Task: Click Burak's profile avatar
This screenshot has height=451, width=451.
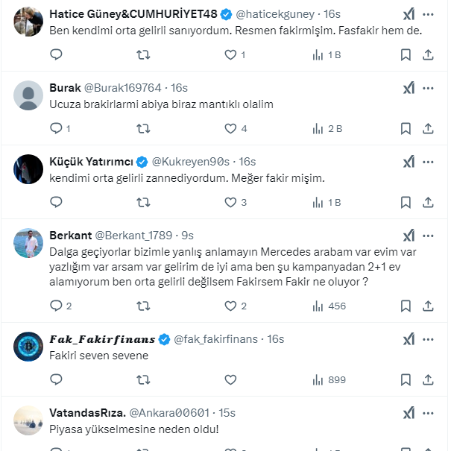Action: 28,95
